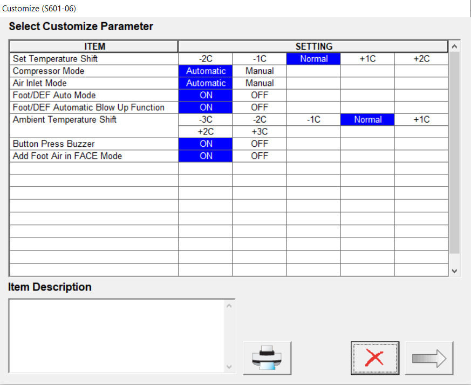Viewport: 471px width, 385px height.
Task: Turn OFF Add Foot Air in FACE Mode
Action: pyautogui.click(x=260, y=156)
